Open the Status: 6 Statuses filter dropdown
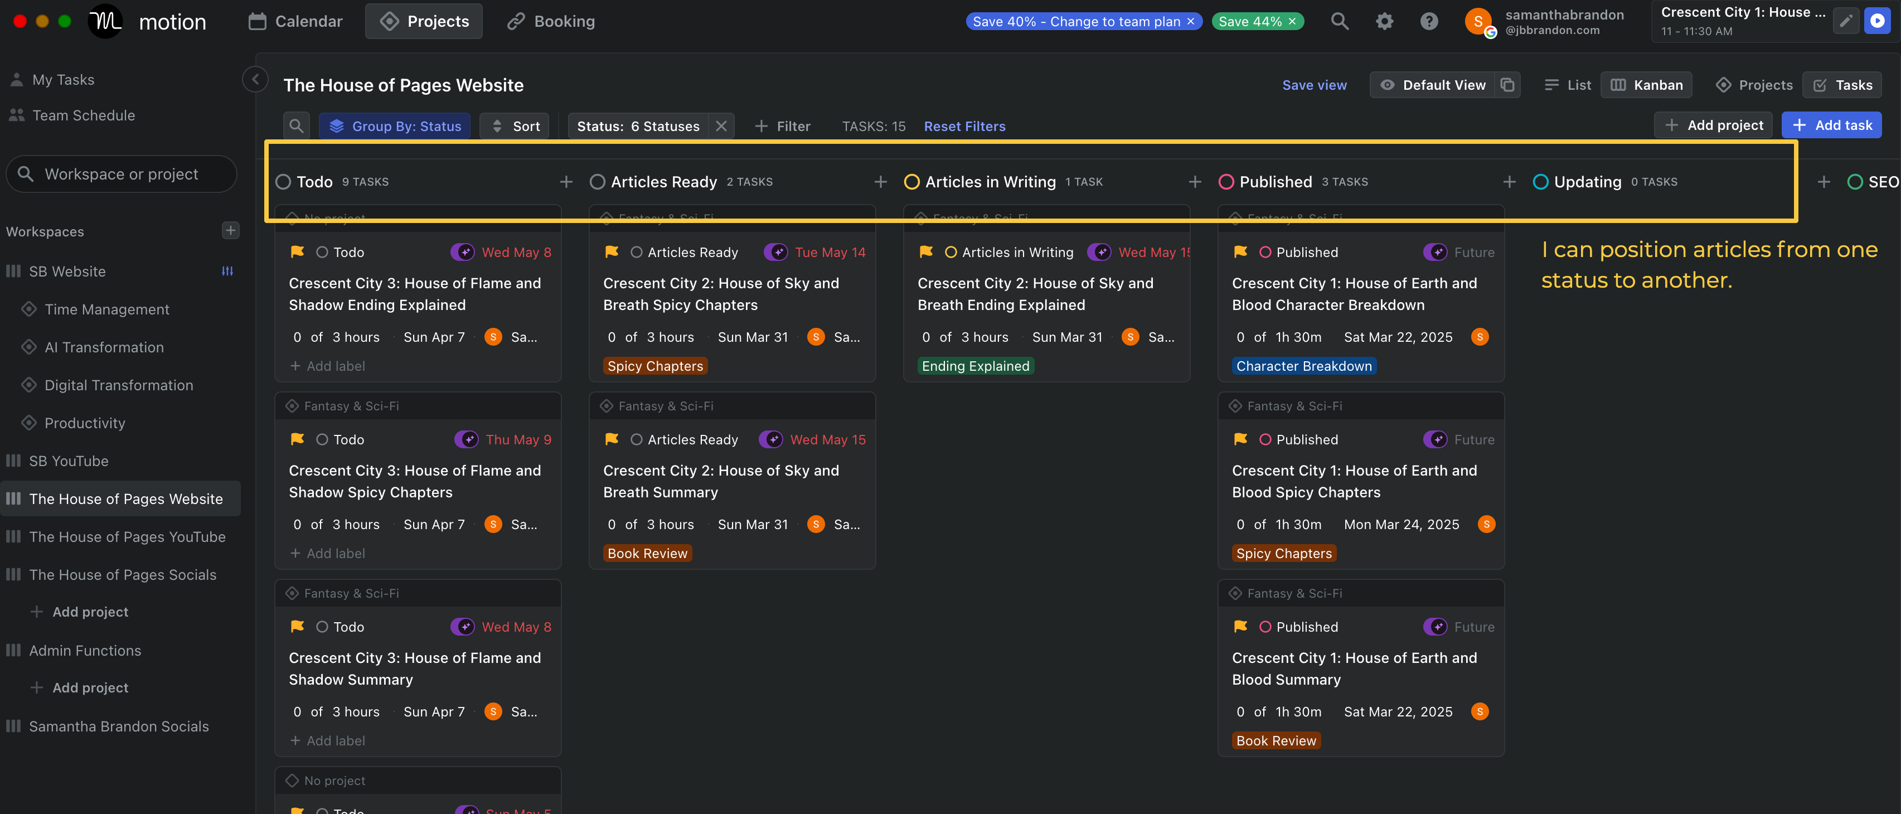 [638, 126]
